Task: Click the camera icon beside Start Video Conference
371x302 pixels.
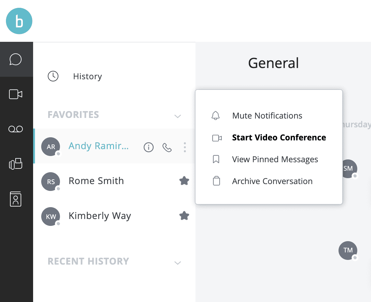Action: 217,138
